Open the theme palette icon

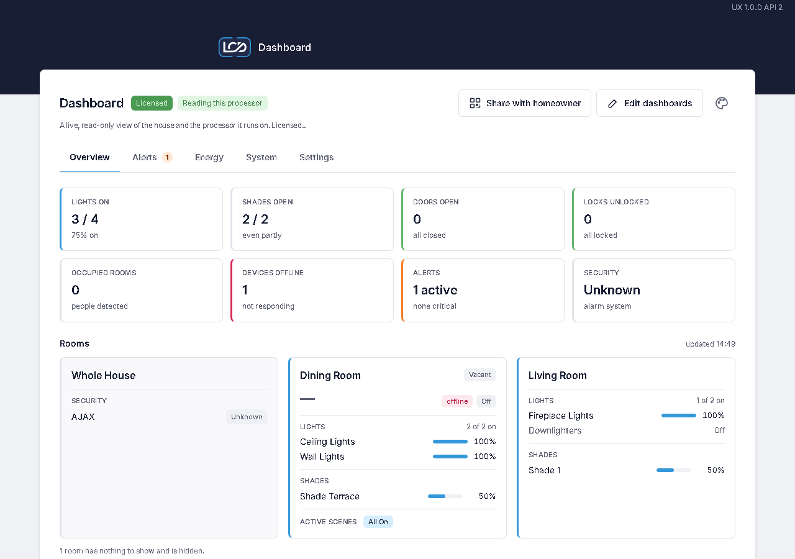click(x=721, y=103)
